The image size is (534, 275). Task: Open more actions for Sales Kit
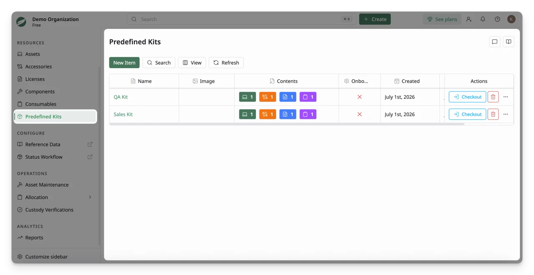(506, 114)
